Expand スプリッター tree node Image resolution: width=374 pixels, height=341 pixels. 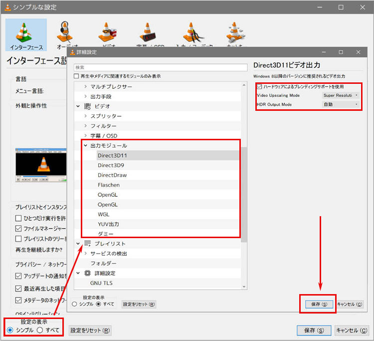86,116
